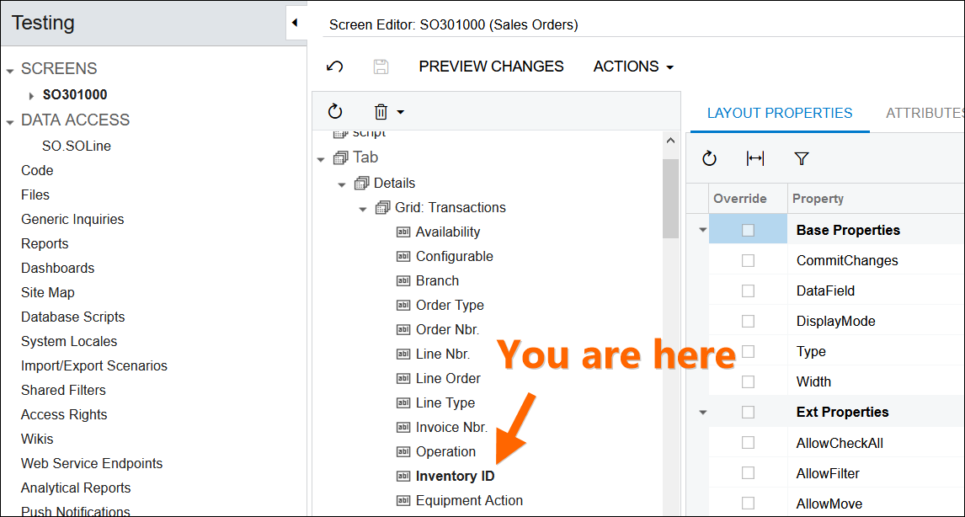Check the AllowFilter override checkbox

click(748, 473)
